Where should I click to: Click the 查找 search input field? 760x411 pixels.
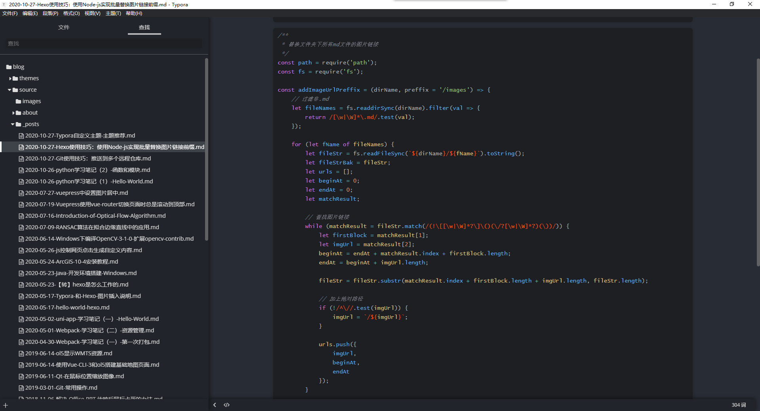pos(104,43)
